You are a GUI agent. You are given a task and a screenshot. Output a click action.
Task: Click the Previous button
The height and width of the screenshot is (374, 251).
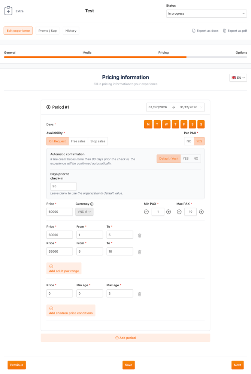[17, 365]
